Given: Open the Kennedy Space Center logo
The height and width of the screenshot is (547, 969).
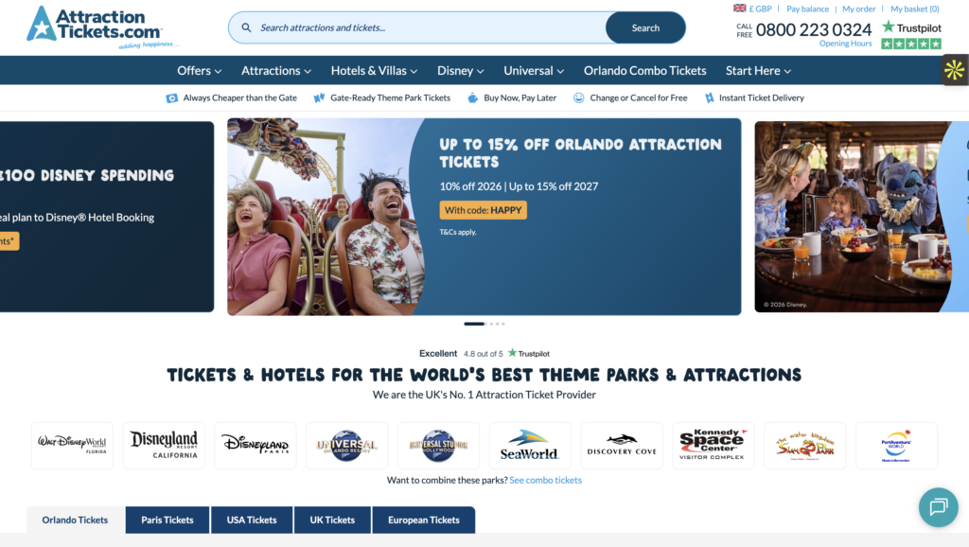Looking at the screenshot, I should pyautogui.click(x=714, y=446).
